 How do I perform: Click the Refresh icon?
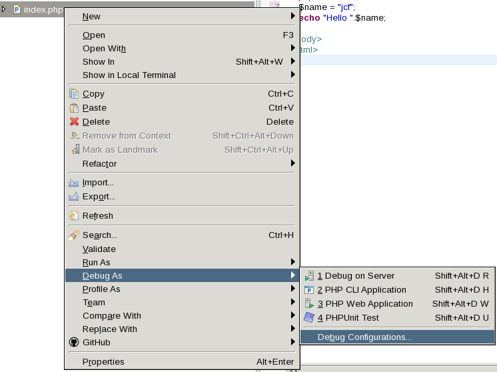click(75, 216)
